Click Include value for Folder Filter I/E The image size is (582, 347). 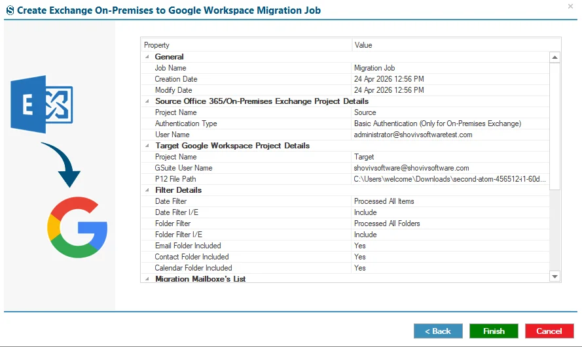coord(365,235)
